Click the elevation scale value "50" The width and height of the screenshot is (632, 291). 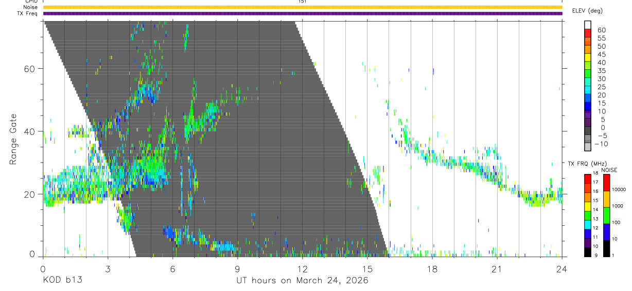click(x=602, y=47)
